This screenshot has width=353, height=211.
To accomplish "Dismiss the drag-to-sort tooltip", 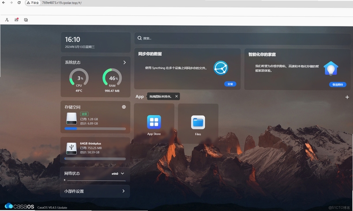I will click(176, 96).
